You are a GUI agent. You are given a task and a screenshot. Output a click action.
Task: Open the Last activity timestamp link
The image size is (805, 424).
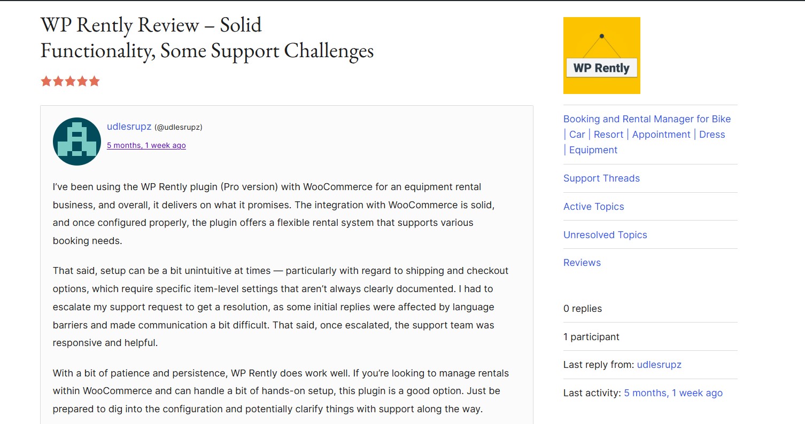(673, 393)
